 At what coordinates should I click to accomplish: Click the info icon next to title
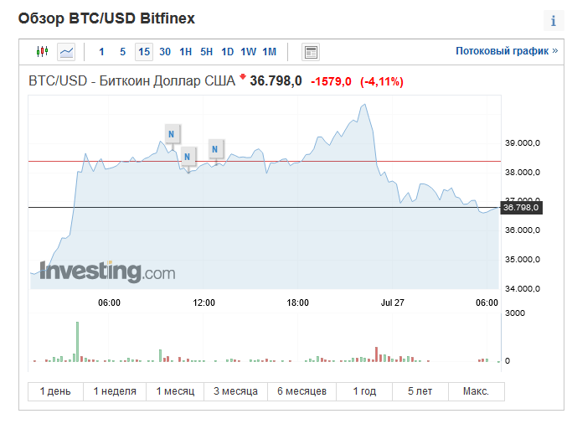[554, 20]
